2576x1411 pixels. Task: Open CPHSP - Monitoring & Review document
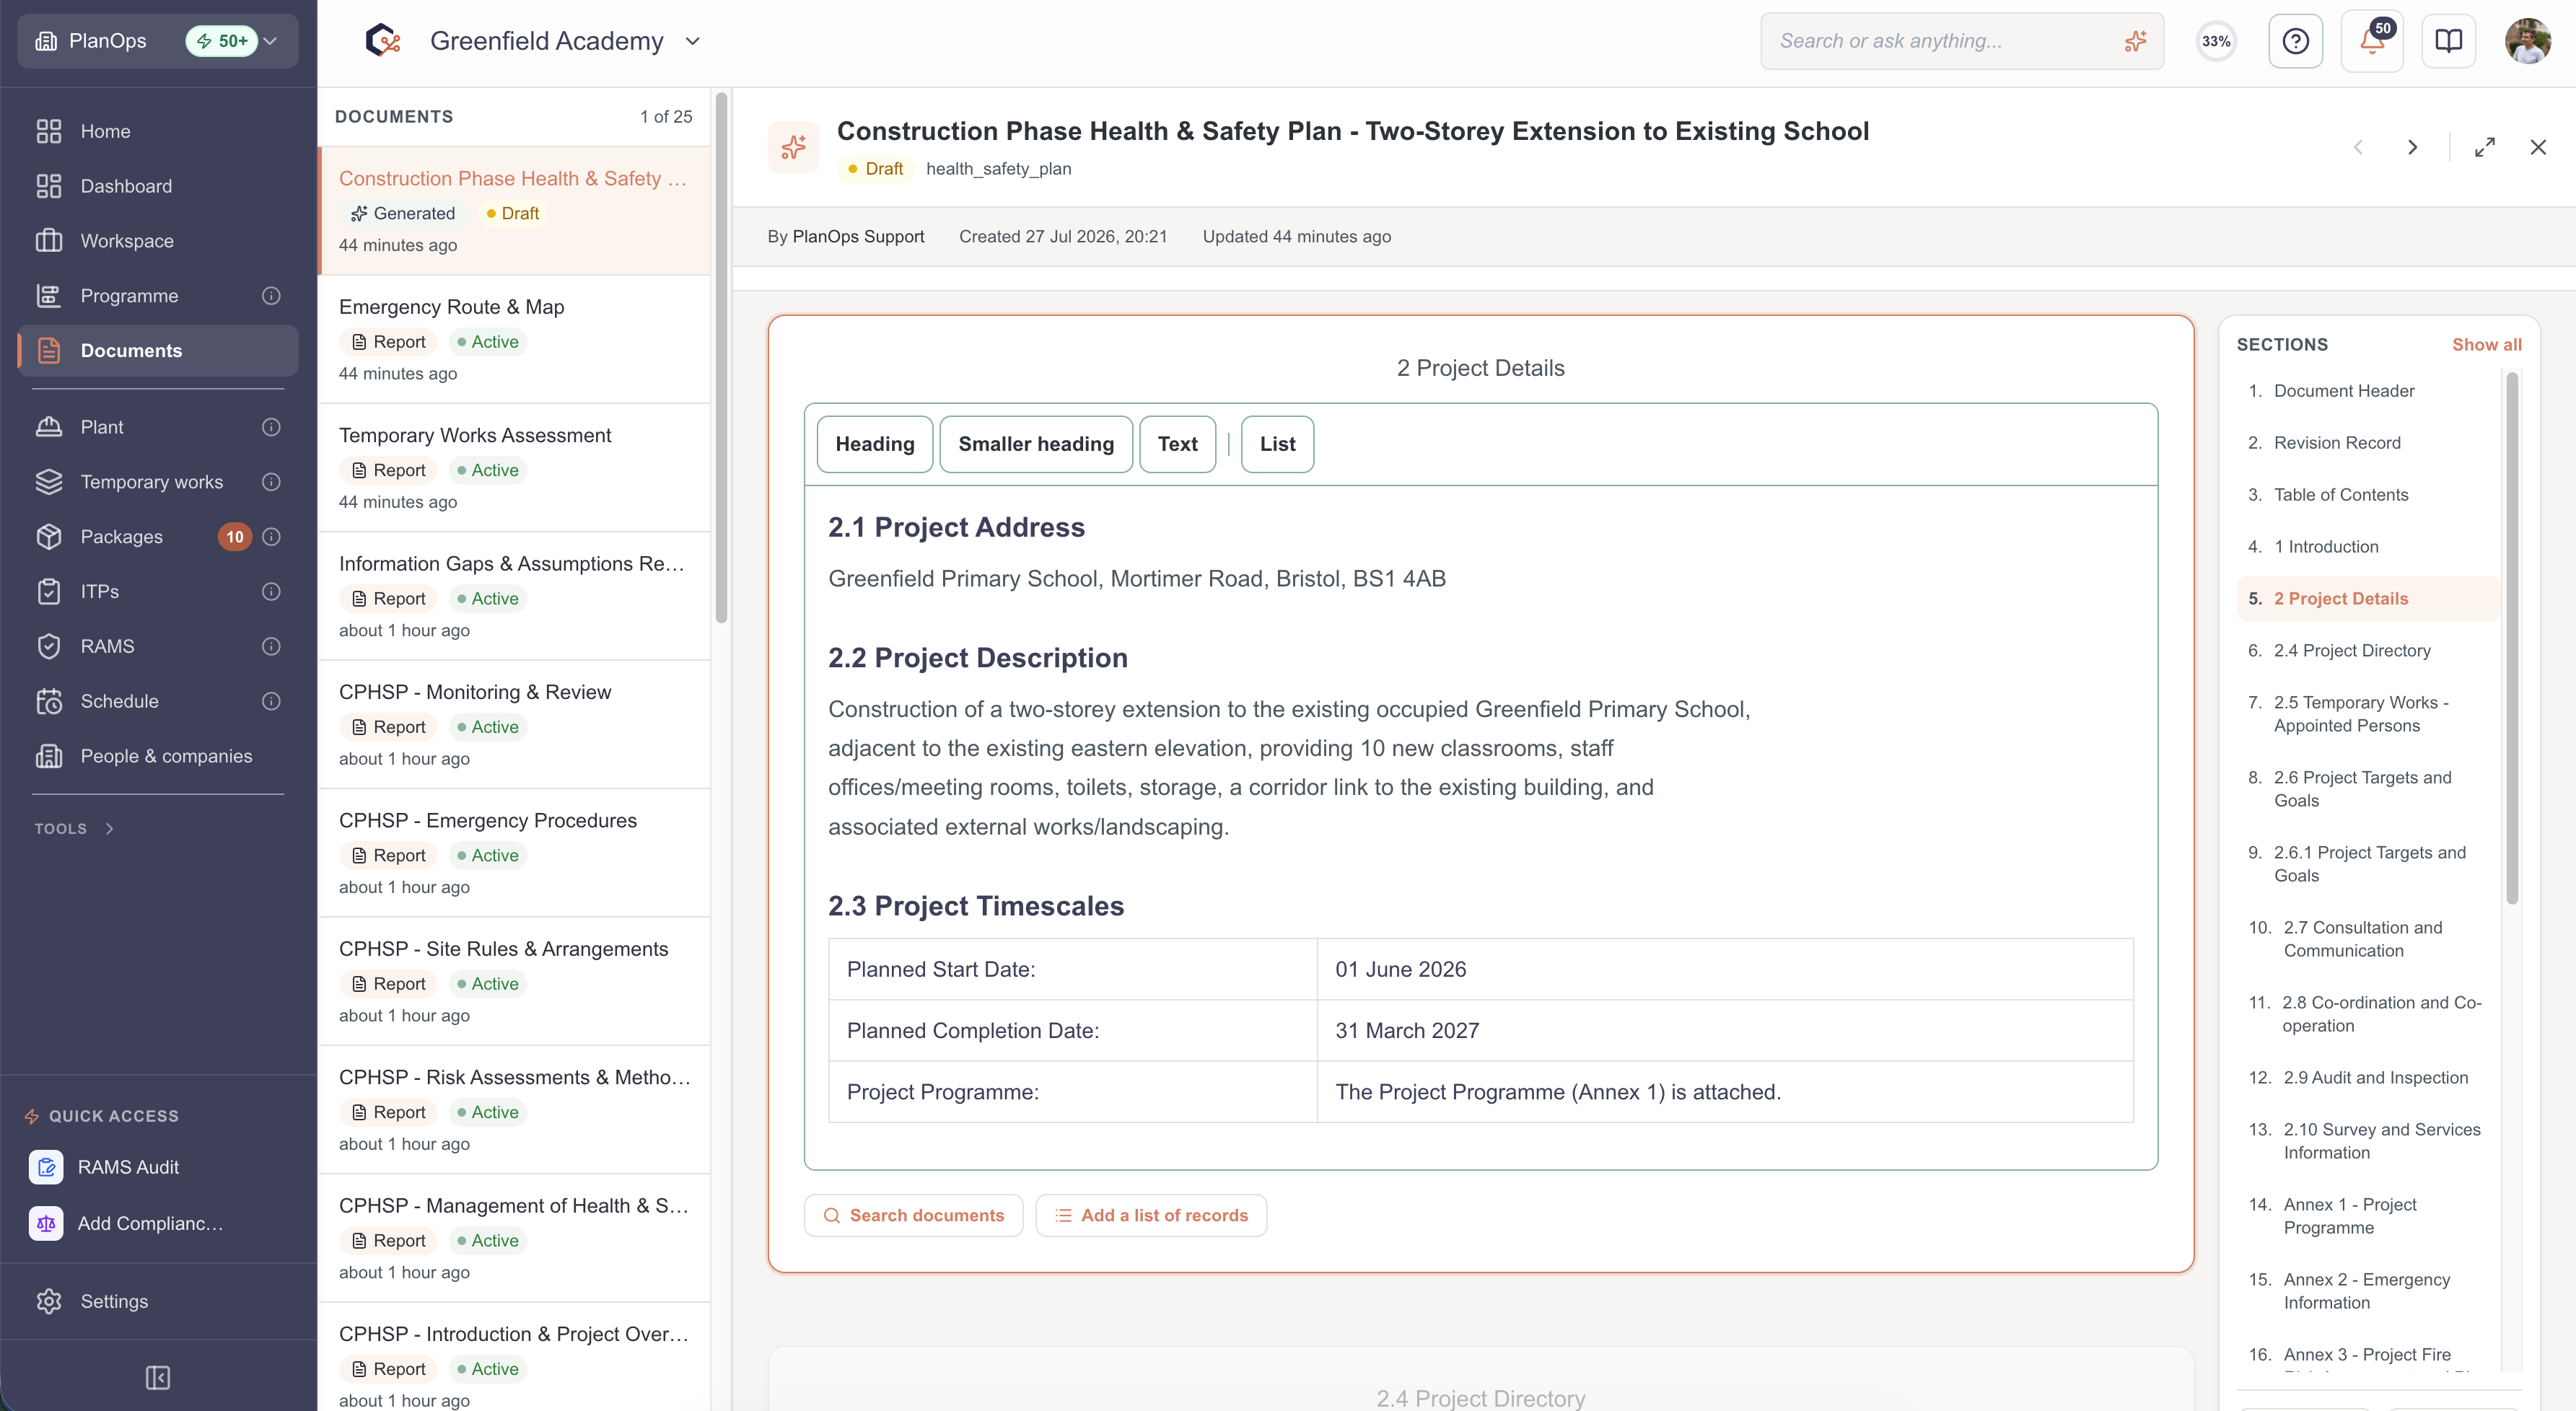coord(515,725)
